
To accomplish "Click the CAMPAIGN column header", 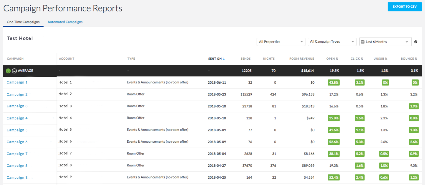I will (15, 59).
